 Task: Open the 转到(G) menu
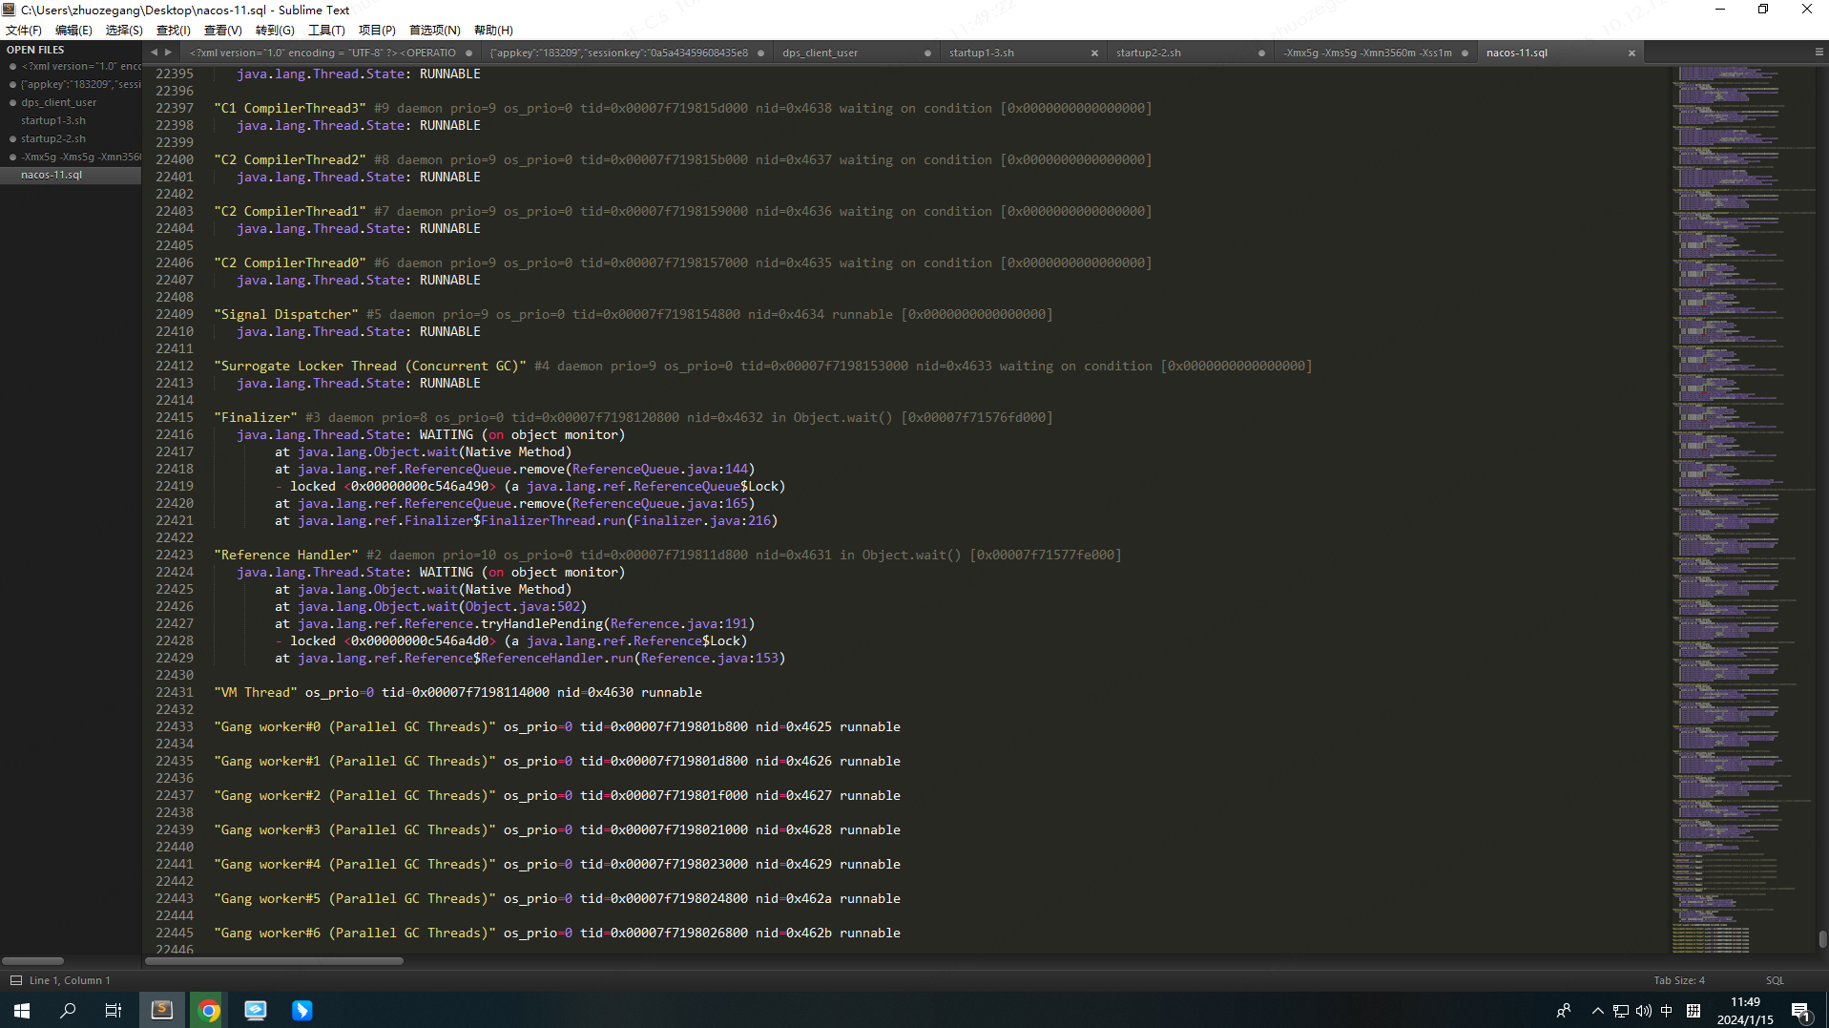tap(275, 31)
